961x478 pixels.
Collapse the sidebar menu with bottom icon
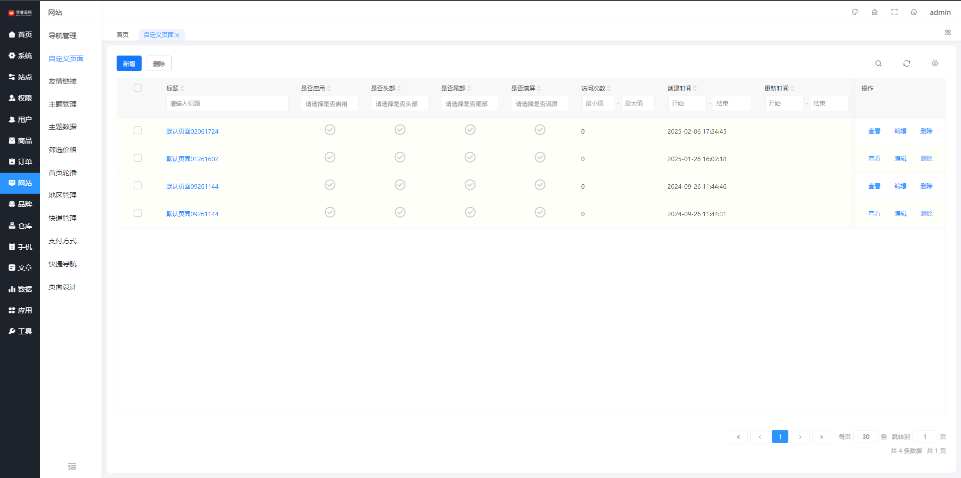coord(72,466)
